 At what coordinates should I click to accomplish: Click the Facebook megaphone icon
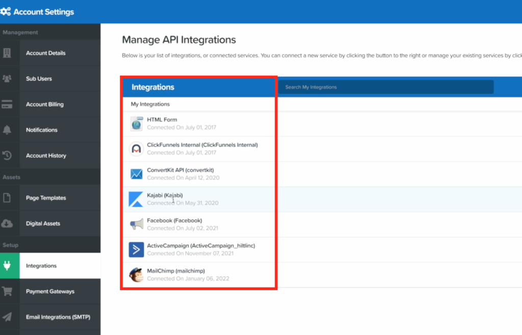pos(137,224)
